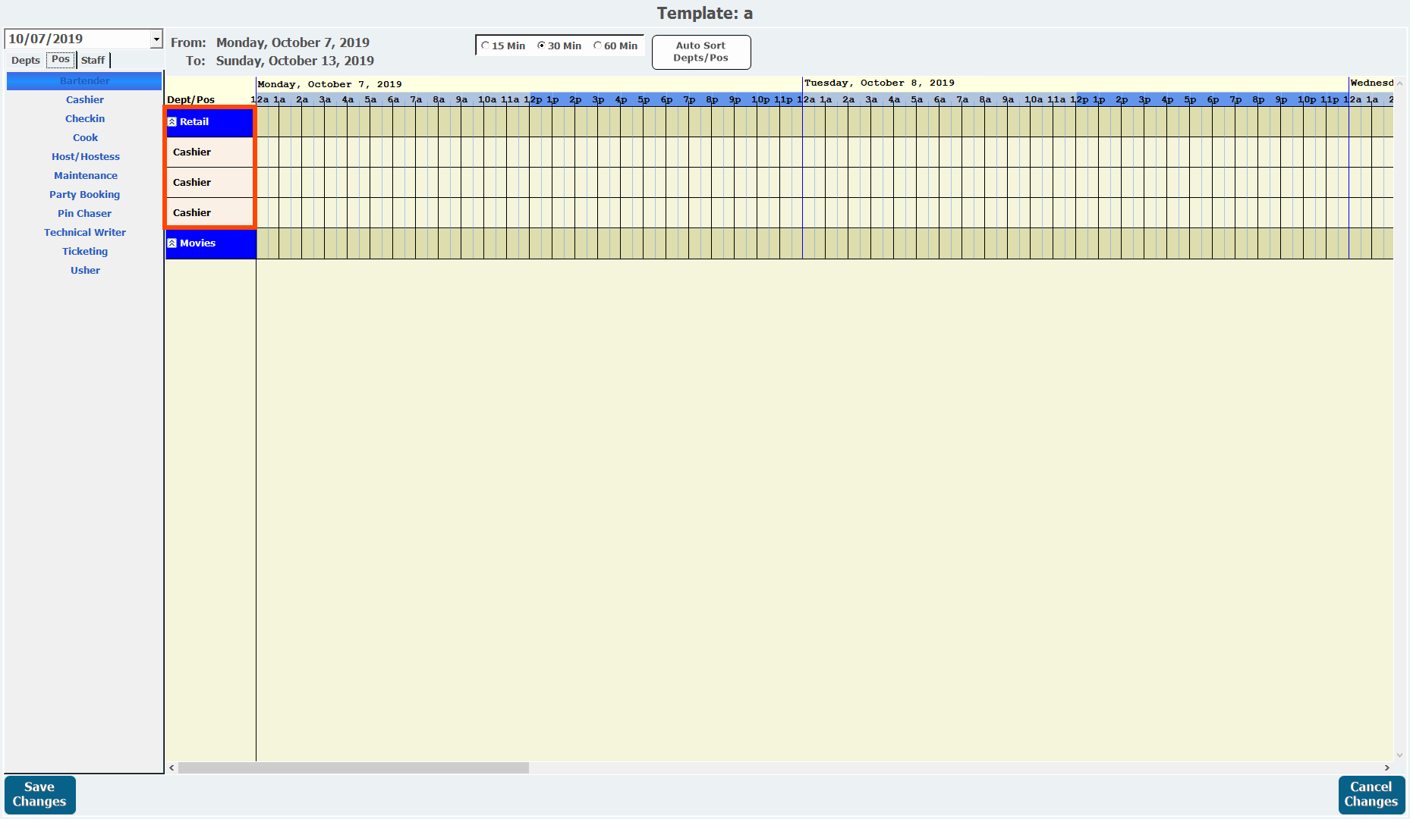1410x819 pixels.
Task: Click the Auto Sort Depts/Pos button
Action: tap(700, 52)
